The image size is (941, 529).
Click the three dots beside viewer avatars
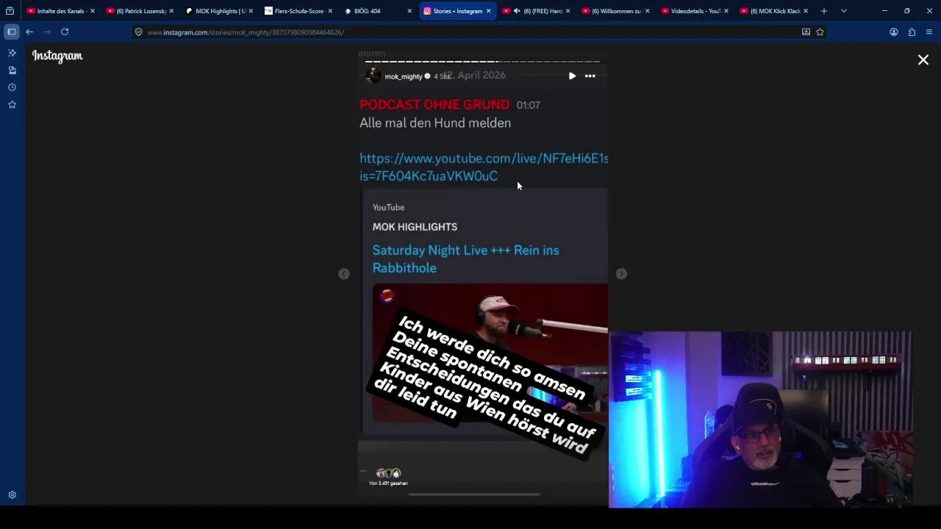363,471
